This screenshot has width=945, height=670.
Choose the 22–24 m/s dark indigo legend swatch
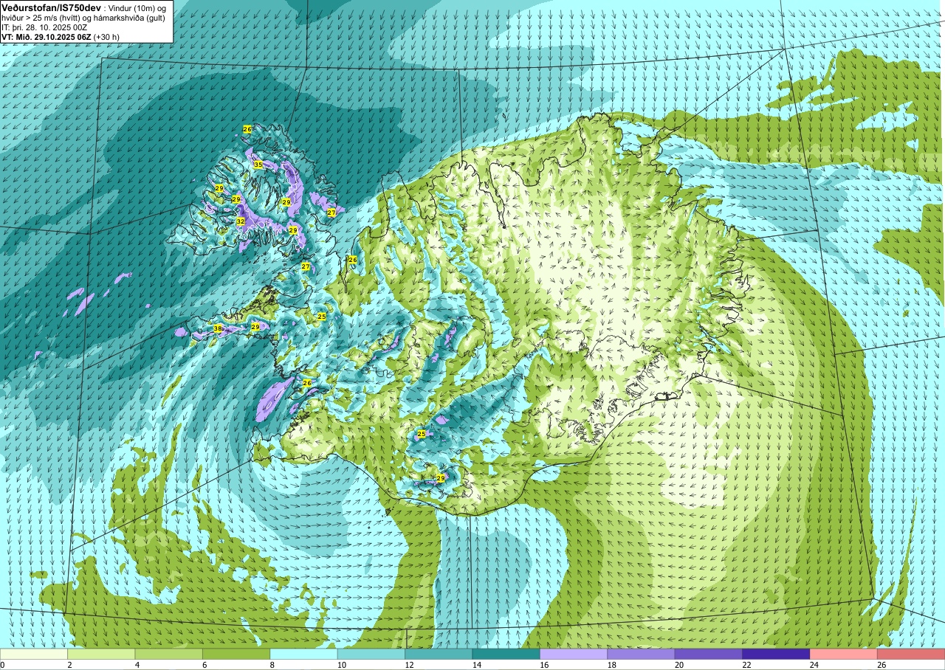click(776, 655)
